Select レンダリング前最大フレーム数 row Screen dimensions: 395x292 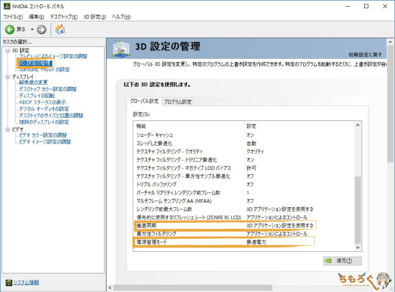(x=244, y=209)
